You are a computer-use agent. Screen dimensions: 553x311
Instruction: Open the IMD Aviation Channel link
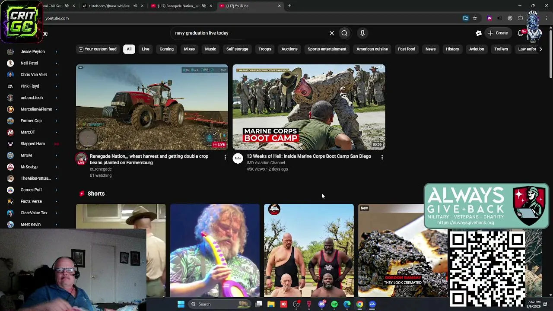tap(266, 163)
